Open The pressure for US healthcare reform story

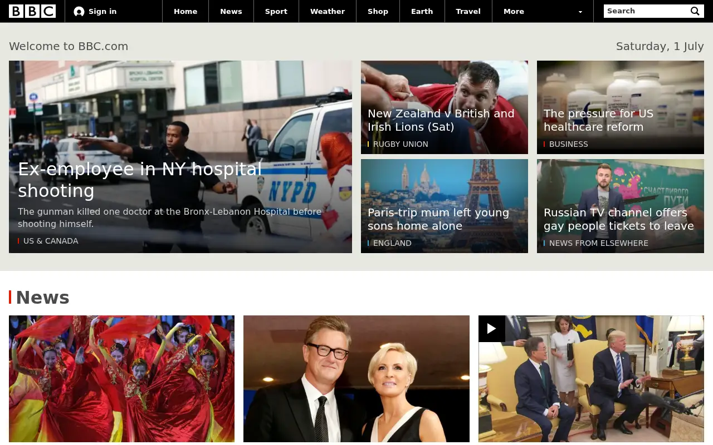click(x=599, y=120)
